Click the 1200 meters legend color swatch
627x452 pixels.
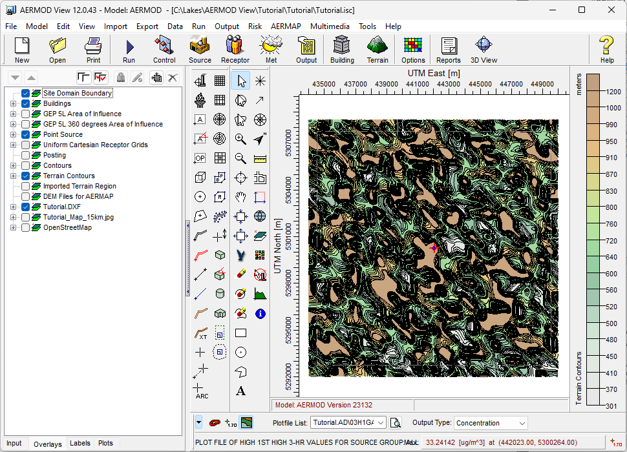click(x=593, y=83)
